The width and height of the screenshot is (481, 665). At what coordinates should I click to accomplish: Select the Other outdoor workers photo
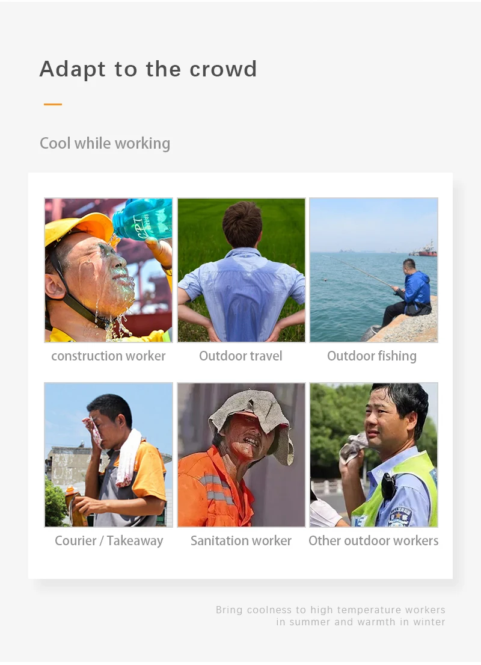(374, 455)
